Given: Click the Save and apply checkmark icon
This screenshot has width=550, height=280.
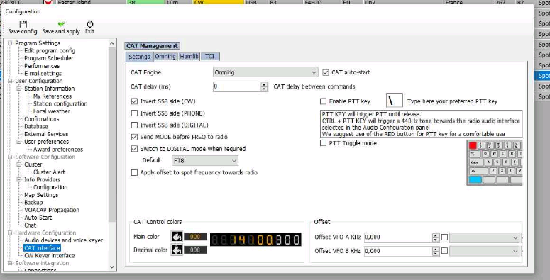Looking at the screenshot, I should (61, 24).
